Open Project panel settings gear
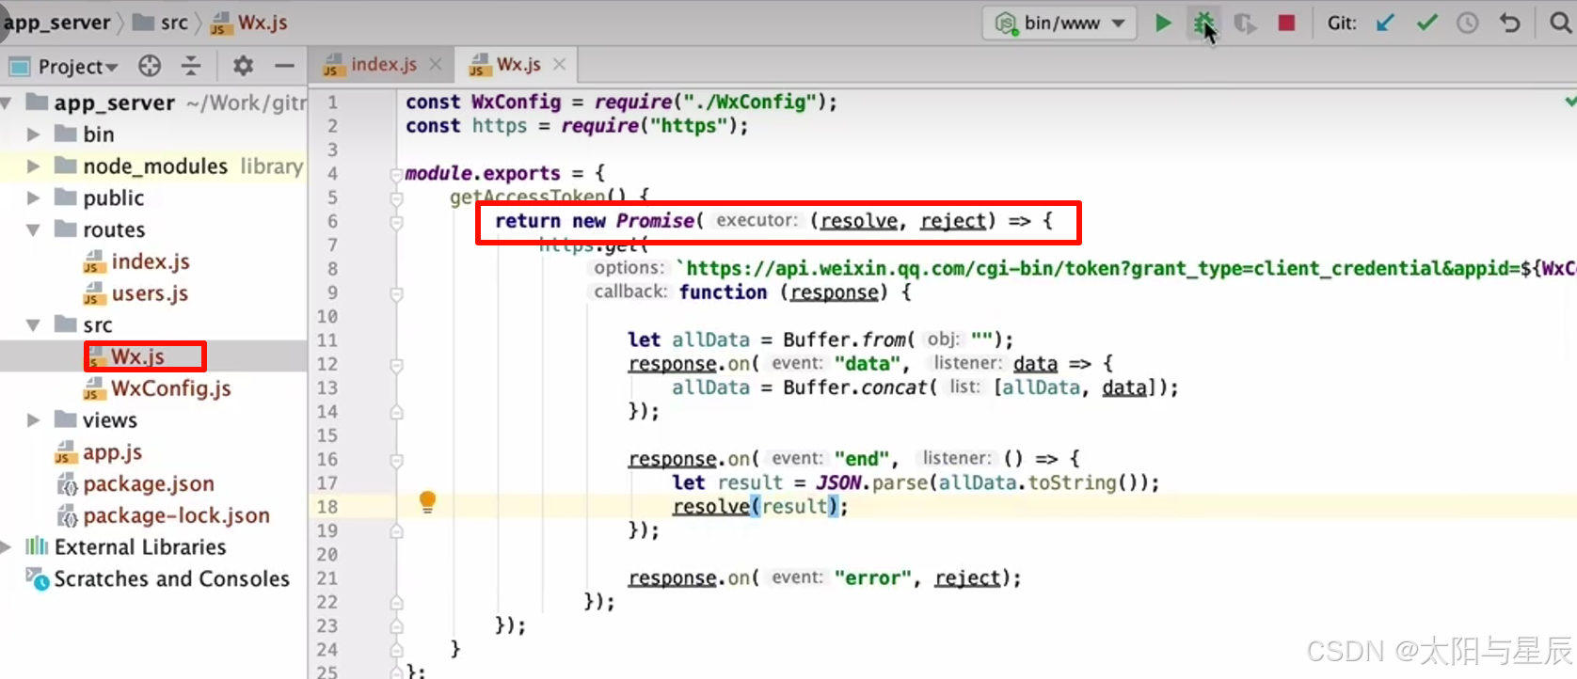1577x679 pixels. click(x=243, y=66)
